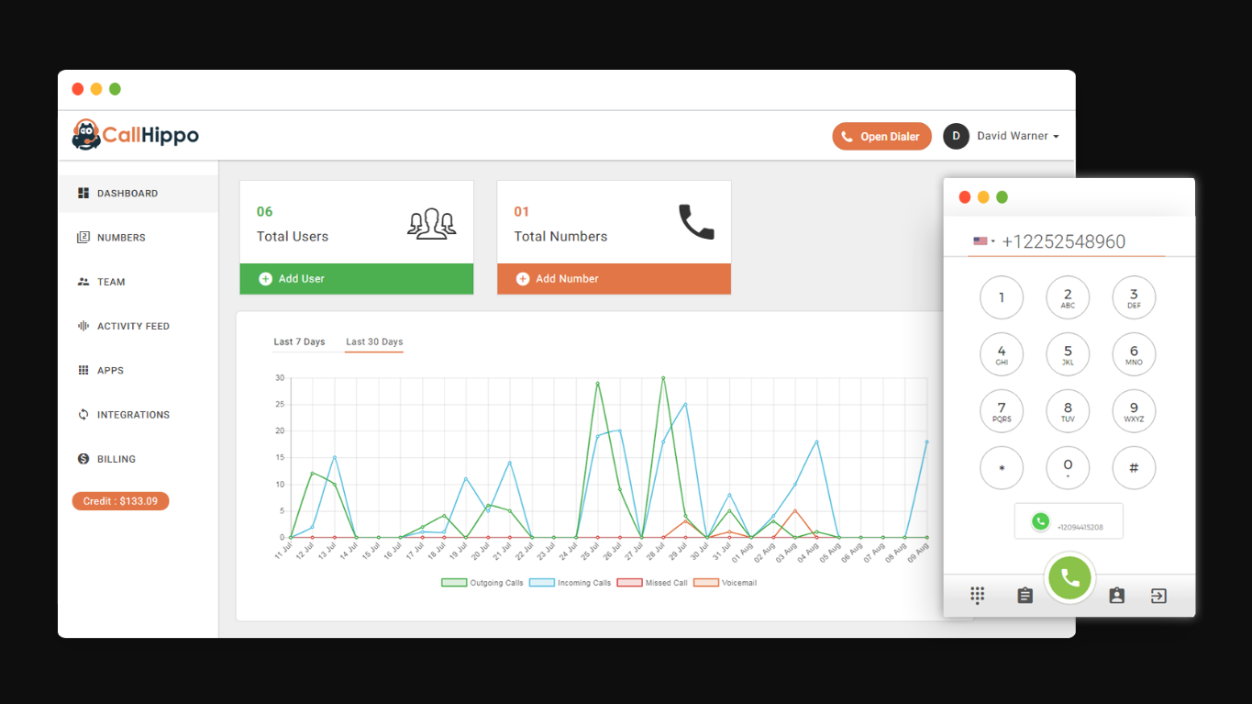Toggle Incoming Calls legend series
The height and width of the screenshot is (704, 1252).
click(x=571, y=583)
